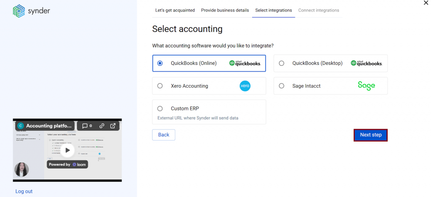This screenshot has width=431, height=197.
Task: Click the Sage logo
Action: 366,85
